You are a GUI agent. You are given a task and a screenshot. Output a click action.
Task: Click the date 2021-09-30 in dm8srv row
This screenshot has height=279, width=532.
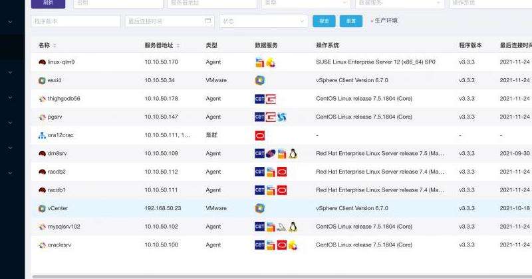pos(515,154)
